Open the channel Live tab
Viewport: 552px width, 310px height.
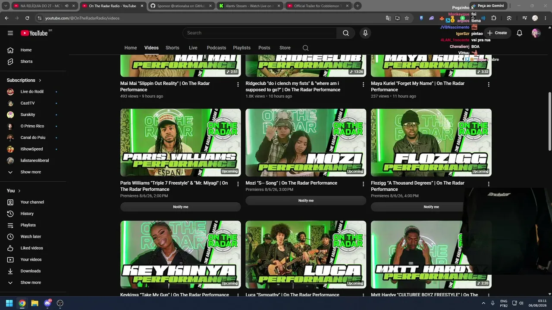[x=193, y=48]
